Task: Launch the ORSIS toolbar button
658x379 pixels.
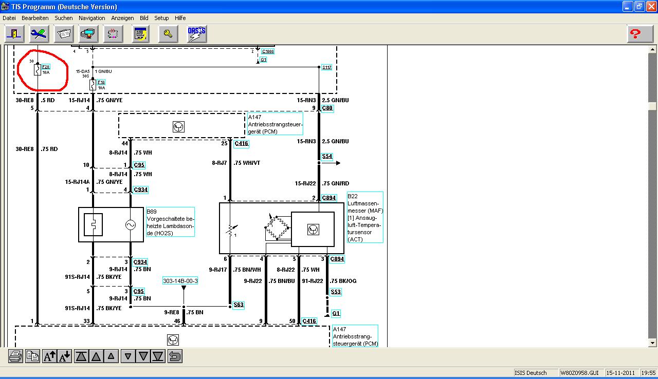Action: (197, 34)
